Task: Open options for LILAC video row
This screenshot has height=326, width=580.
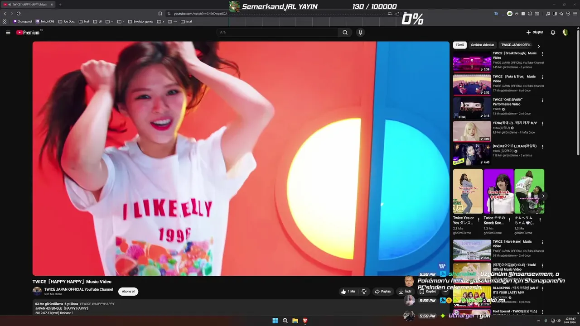Action: click(x=542, y=147)
